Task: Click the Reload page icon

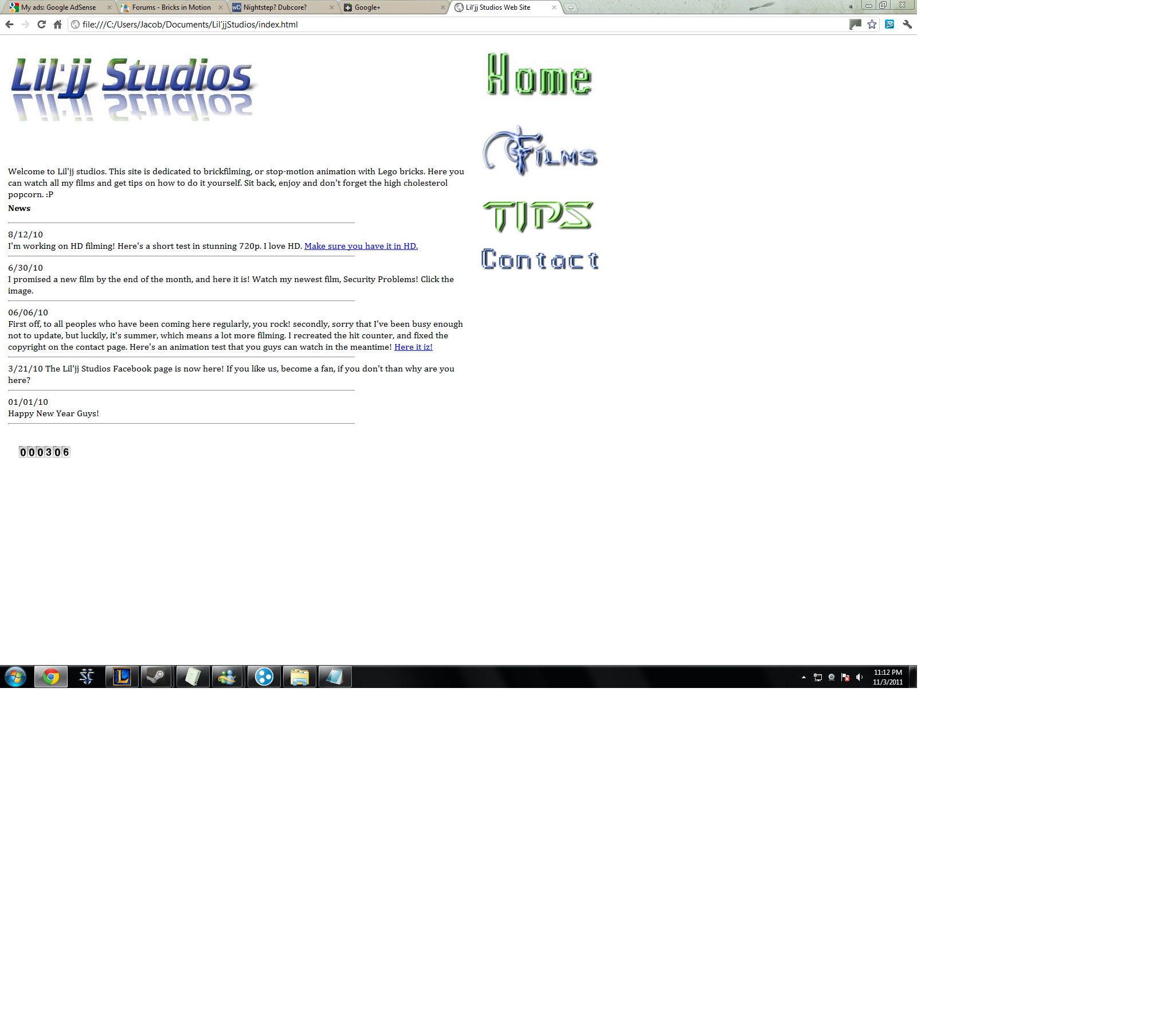Action: (41, 24)
